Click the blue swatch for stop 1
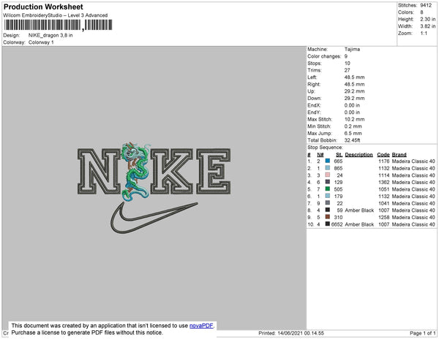This screenshot has width=439, height=339. 328,161
